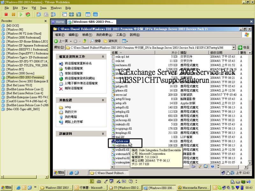The height and width of the screenshot is (191, 255).
Task: Click the green Power On play icon
Action: pos(21,14)
